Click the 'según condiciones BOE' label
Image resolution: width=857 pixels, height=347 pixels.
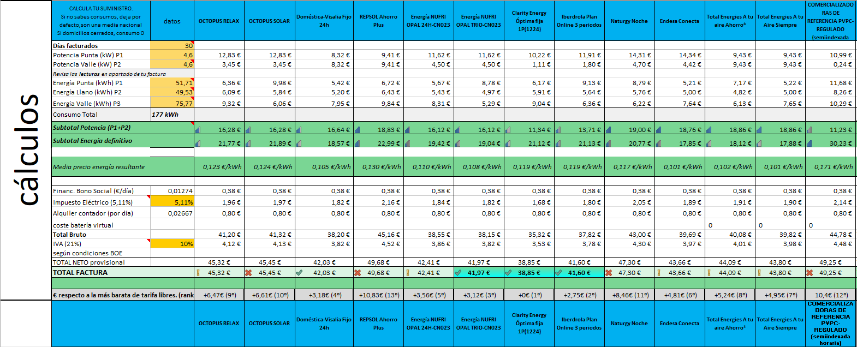point(88,253)
